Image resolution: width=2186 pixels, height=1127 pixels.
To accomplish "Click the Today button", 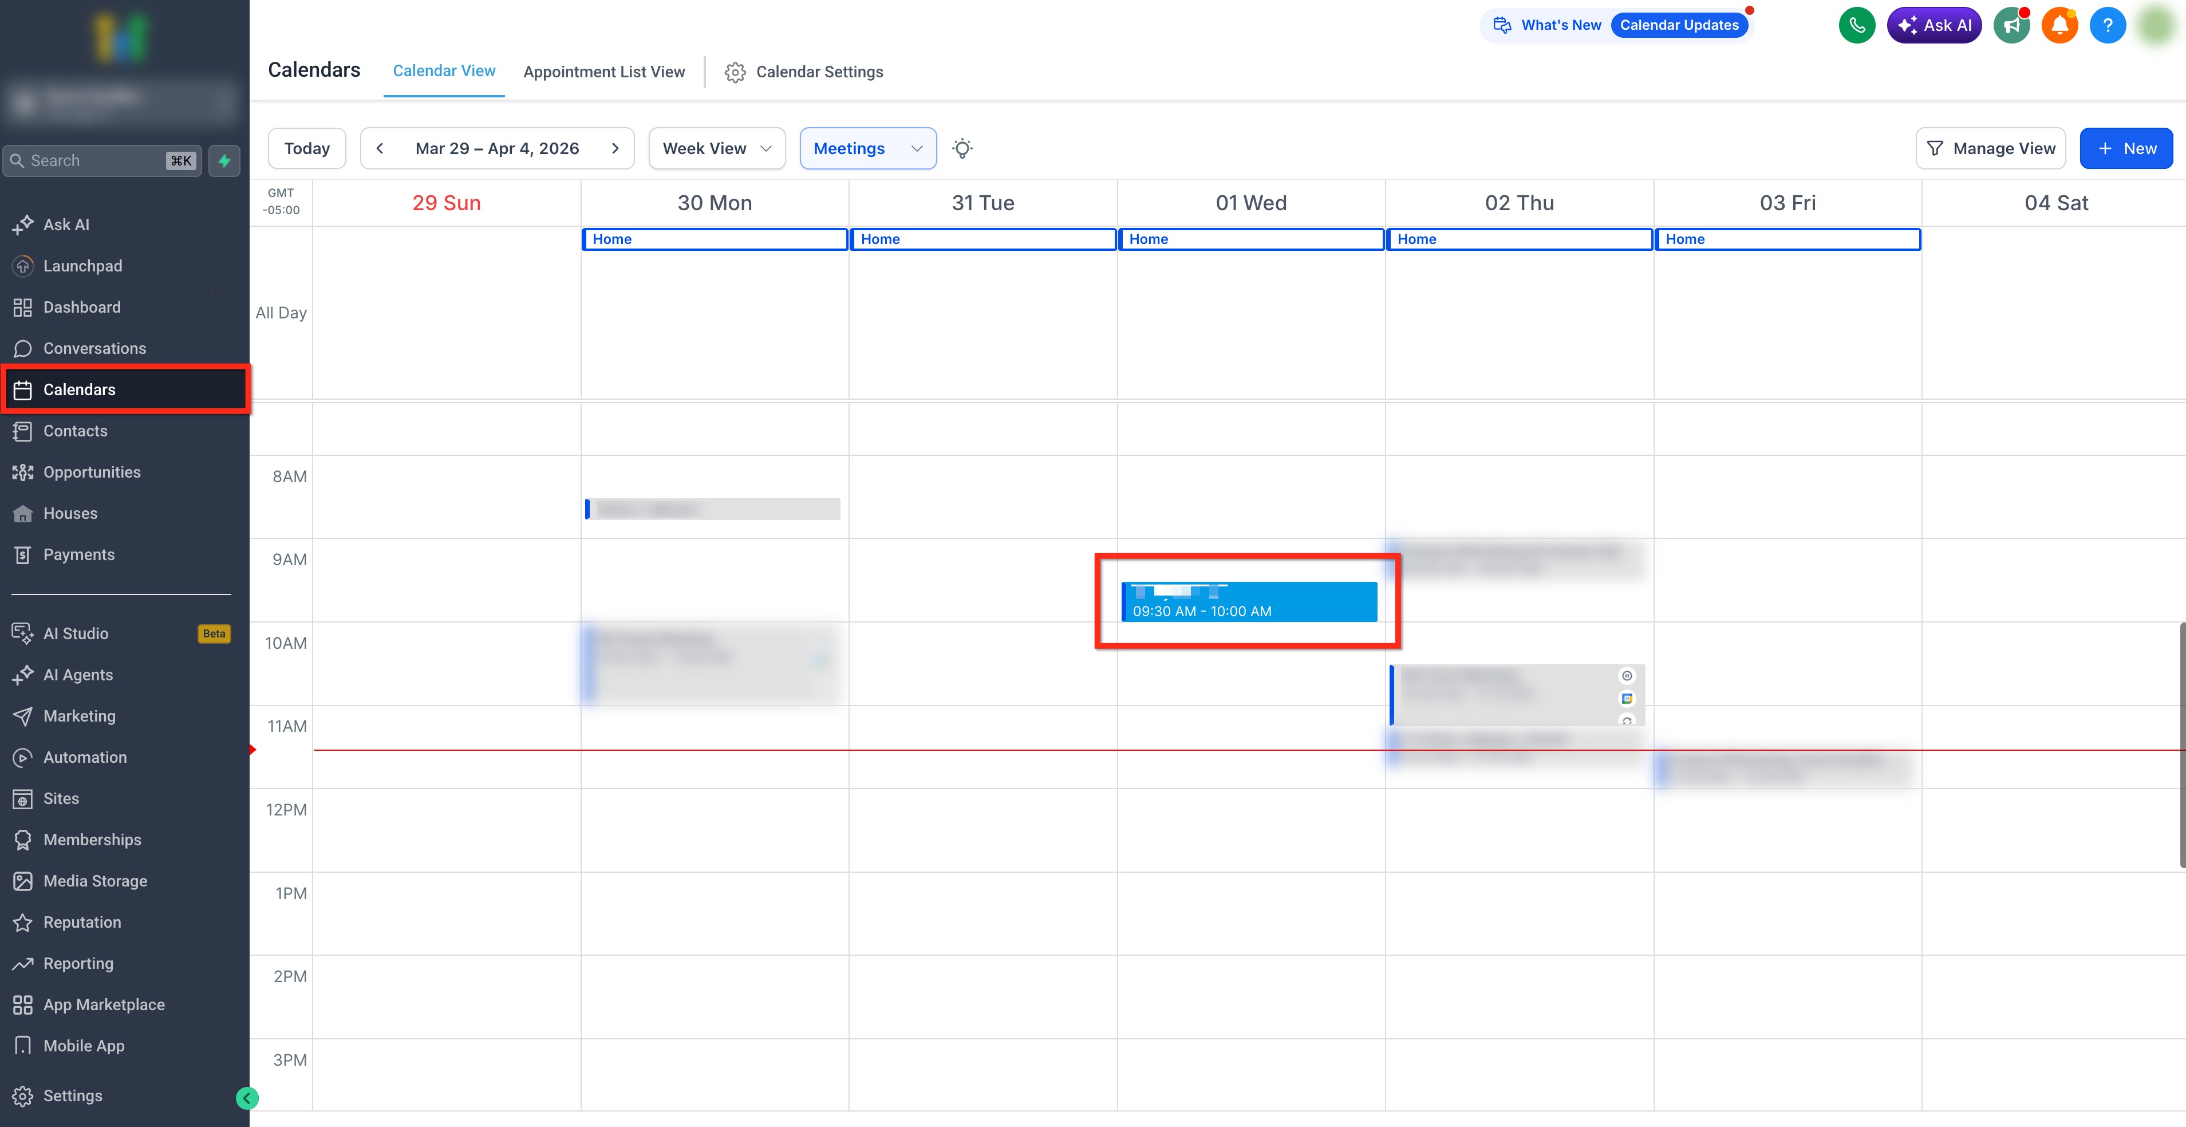I will click(306, 148).
